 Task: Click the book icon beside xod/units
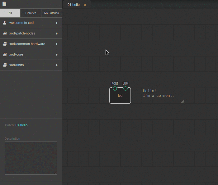(5, 65)
